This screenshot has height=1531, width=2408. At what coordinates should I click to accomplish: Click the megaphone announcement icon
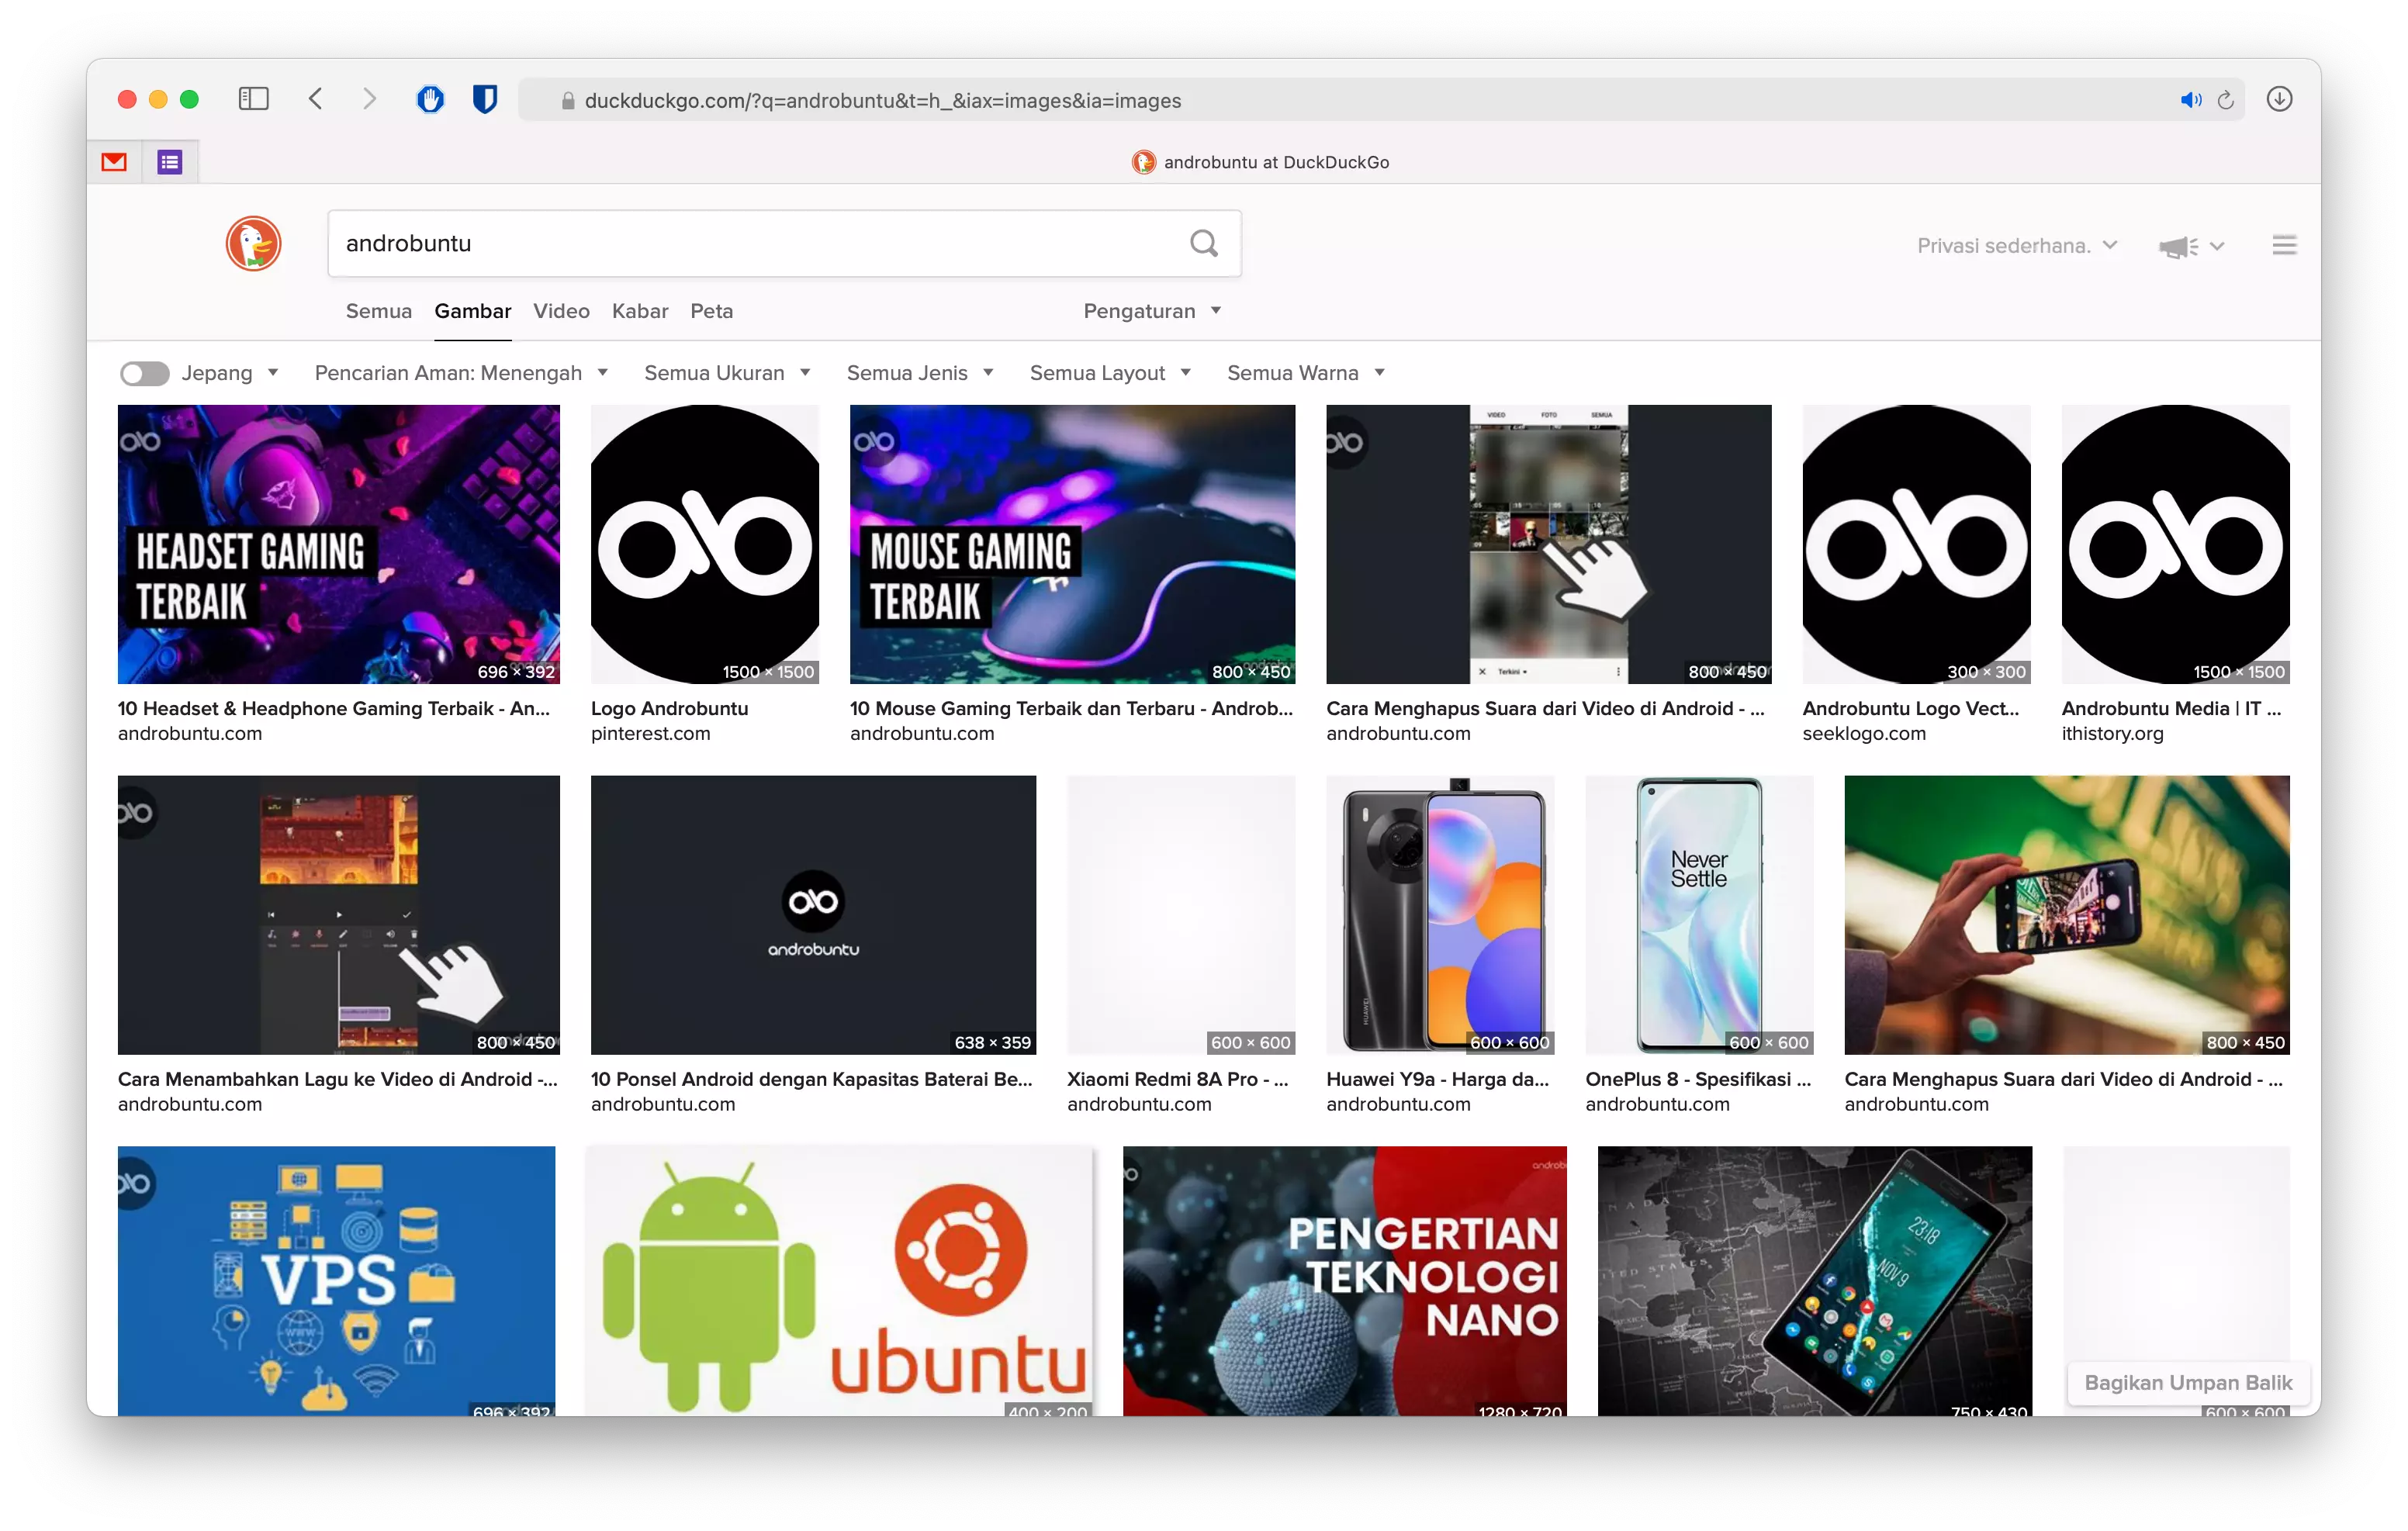pyautogui.click(x=2178, y=245)
